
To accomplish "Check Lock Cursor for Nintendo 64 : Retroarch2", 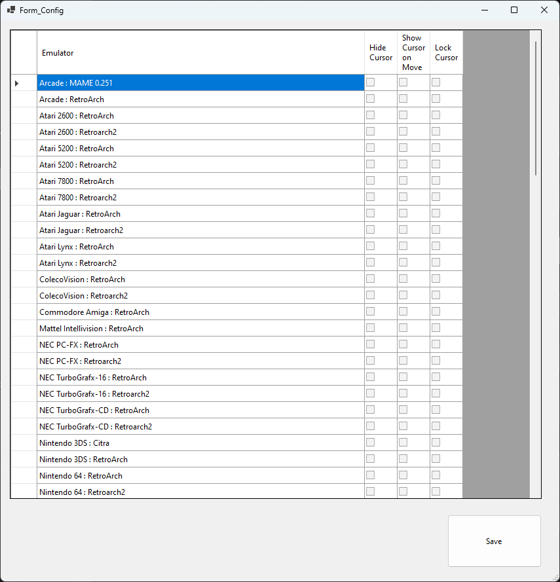I will coord(436,492).
